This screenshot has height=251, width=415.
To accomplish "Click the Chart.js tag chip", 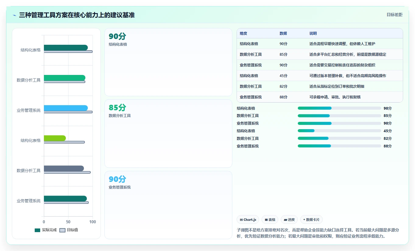I will click(x=248, y=220).
